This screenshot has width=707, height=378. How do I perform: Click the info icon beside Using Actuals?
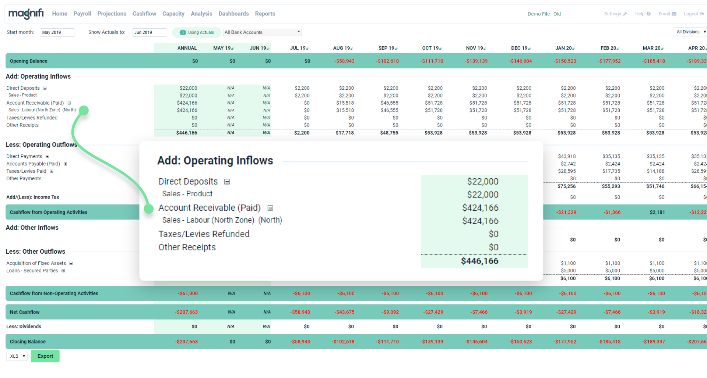pyautogui.click(x=183, y=32)
